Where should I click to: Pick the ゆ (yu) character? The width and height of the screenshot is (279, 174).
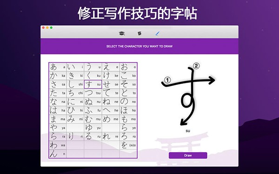point(93,128)
